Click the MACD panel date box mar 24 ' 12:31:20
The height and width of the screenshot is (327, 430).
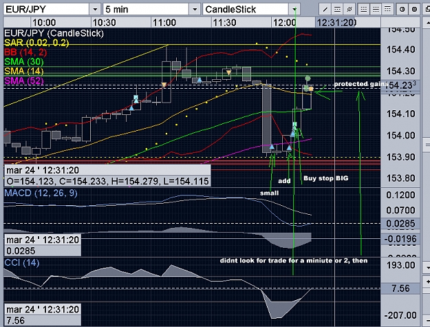point(43,240)
